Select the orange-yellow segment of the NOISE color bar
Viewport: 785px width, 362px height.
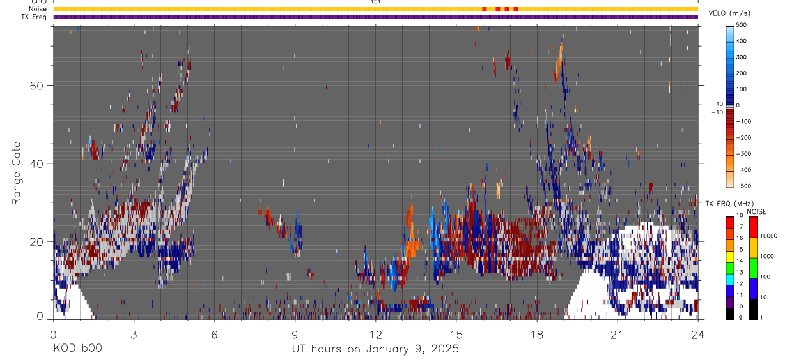coord(753,248)
